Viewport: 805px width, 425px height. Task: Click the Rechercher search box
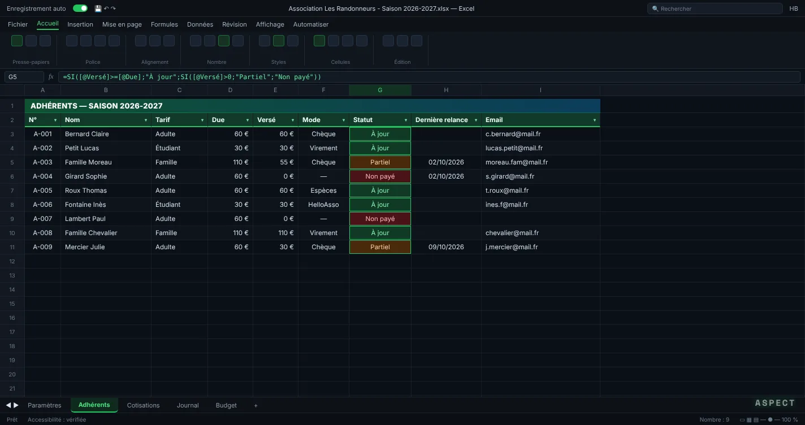click(x=715, y=8)
